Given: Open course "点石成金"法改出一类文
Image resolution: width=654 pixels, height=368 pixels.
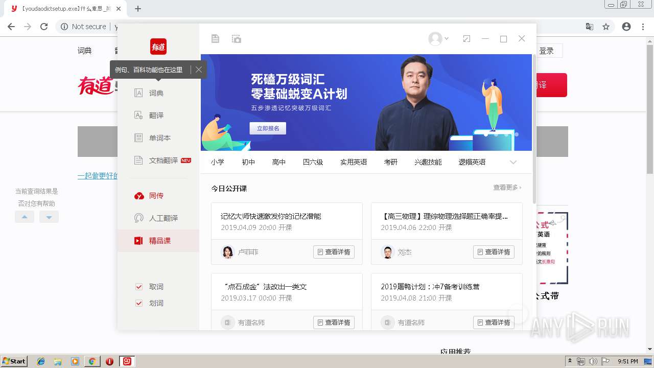Looking at the screenshot, I should (265, 287).
